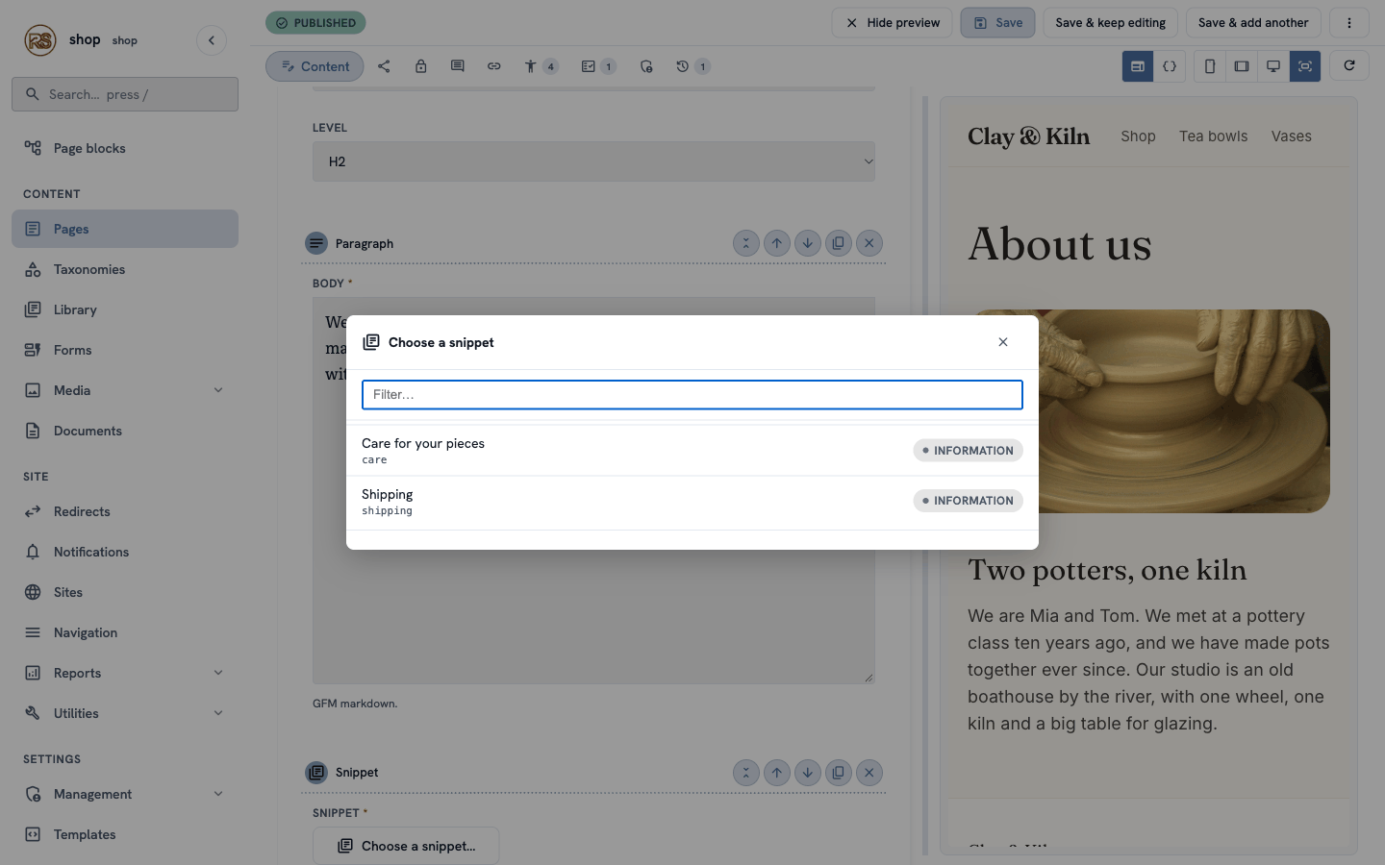Viewport: 1385px width, 865px height.
Task: Duplicate the Snippet block
Action: 839,772
